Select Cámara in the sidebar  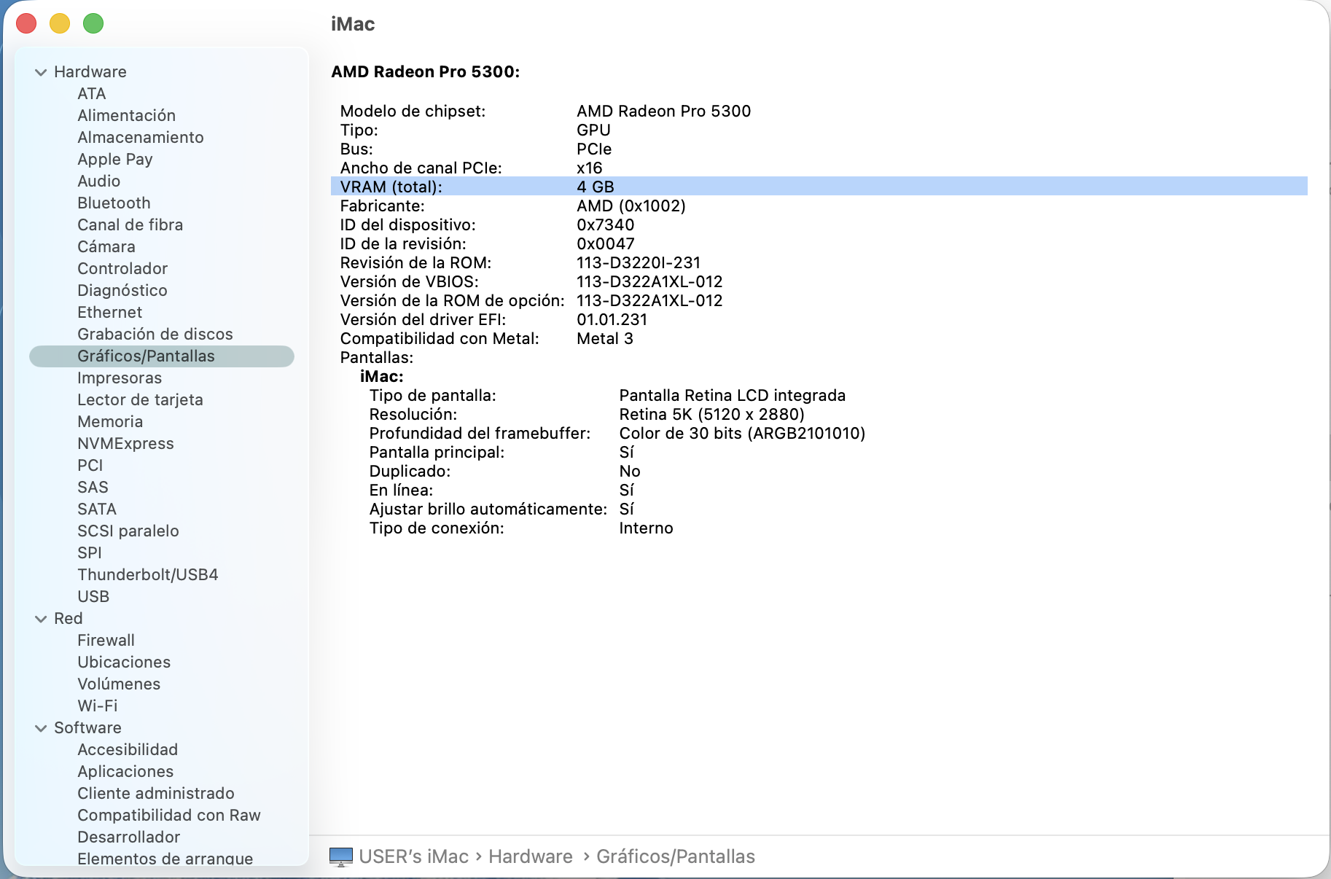click(x=106, y=247)
